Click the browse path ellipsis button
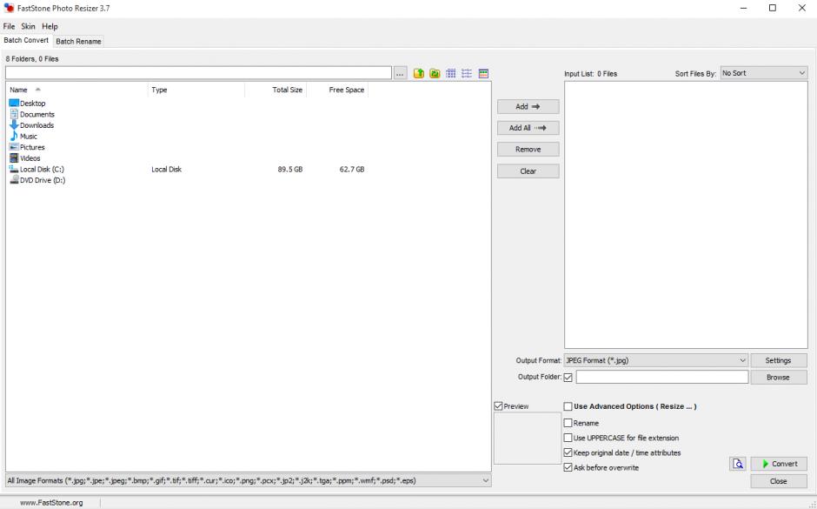The image size is (817, 509). tap(400, 74)
